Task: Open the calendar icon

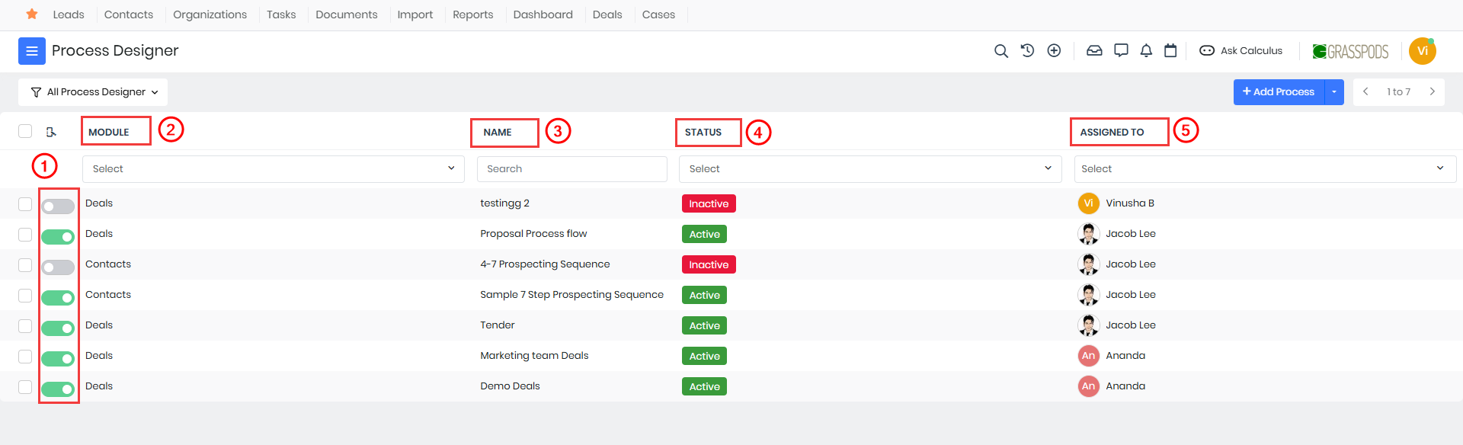Action: pos(1170,51)
